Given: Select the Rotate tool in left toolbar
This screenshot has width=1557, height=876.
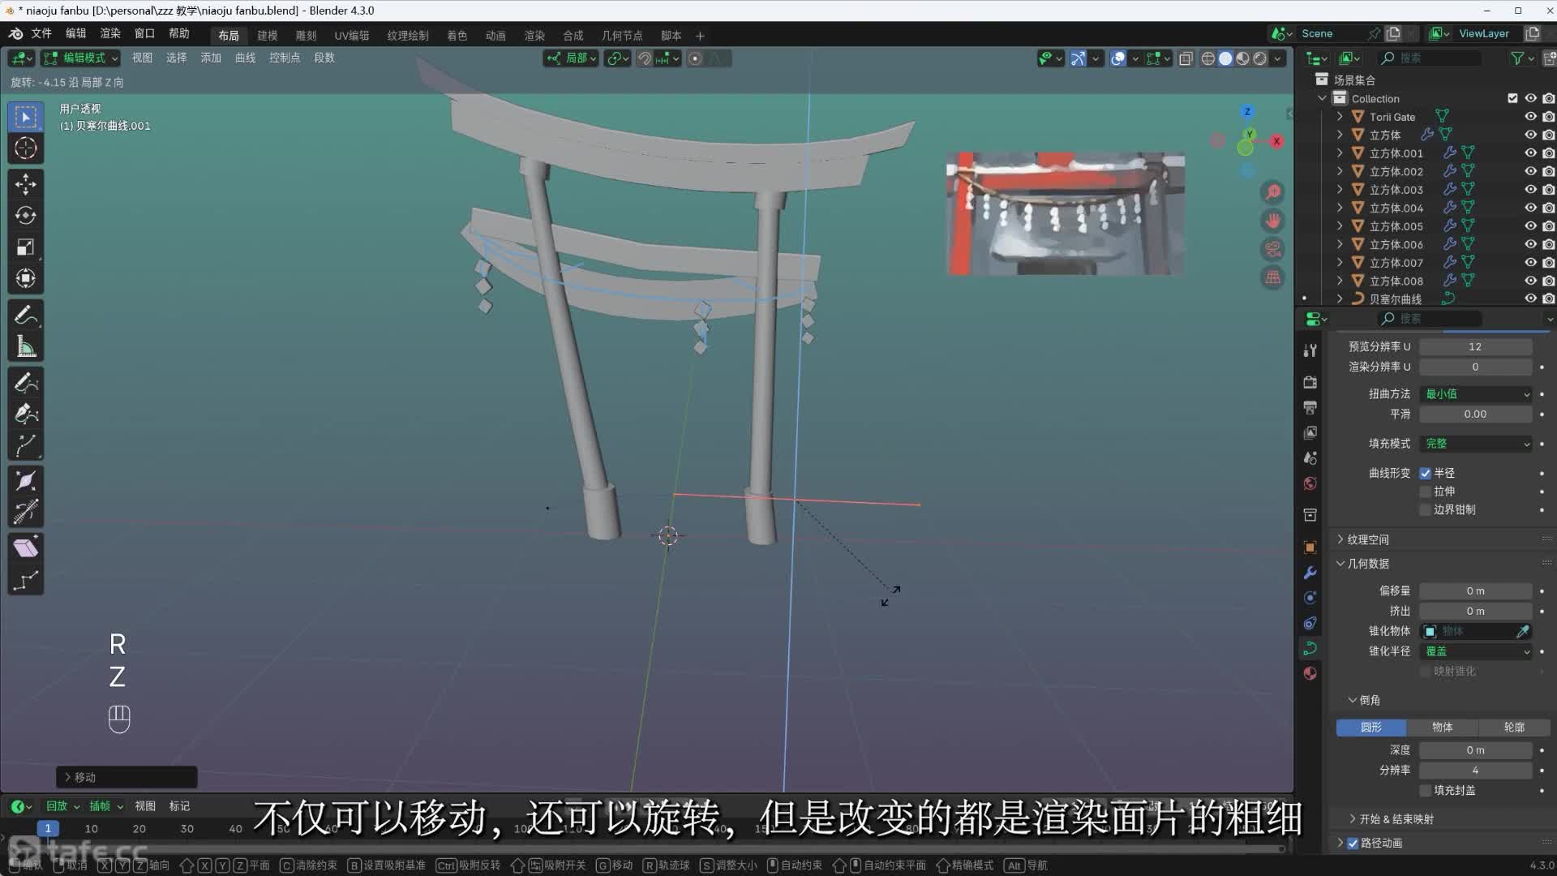Looking at the screenshot, I should point(25,216).
